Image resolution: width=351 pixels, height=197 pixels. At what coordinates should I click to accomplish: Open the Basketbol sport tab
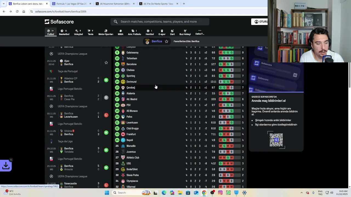click(x=64, y=32)
